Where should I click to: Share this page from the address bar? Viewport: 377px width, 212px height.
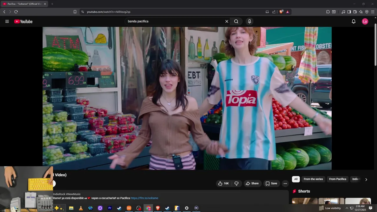click(x=274, y=12)
